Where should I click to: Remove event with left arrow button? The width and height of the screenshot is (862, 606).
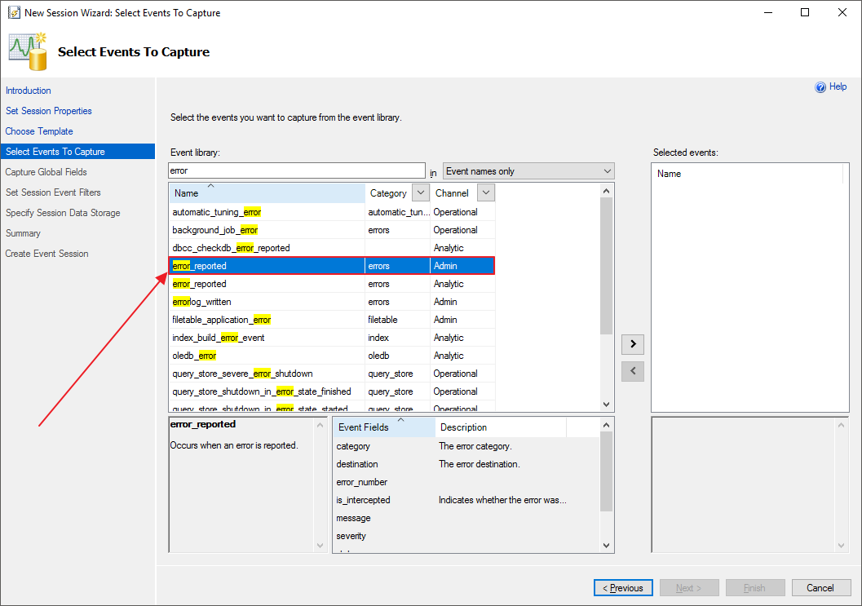tap(632, 371)
